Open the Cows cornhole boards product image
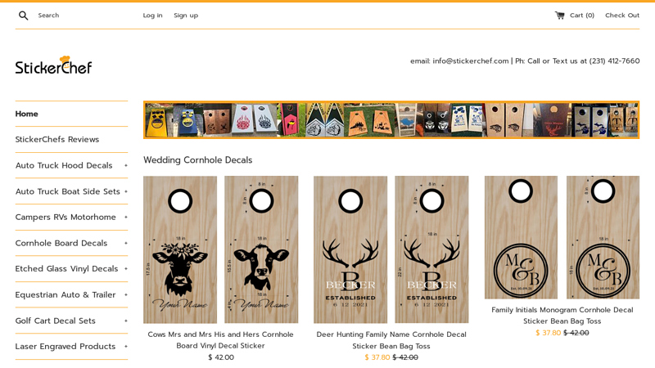 (x=220, y=249)
